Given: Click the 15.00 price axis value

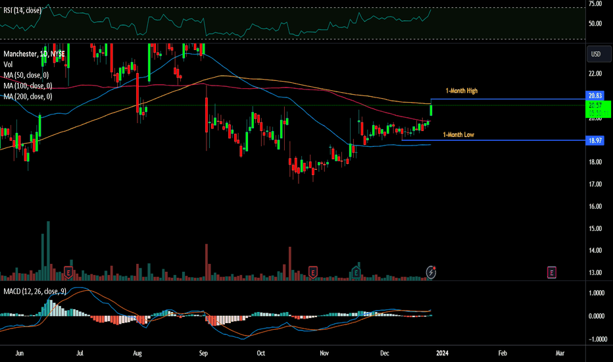Looking at the screenshot, I should coord(595,228).
